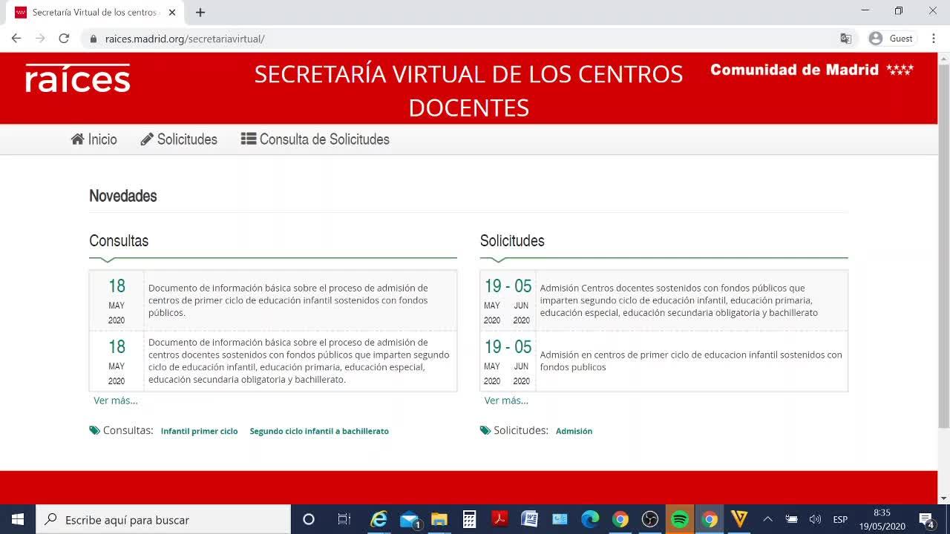Open the Admisión primer ciclo infantil solicitud
The height and width of the screenshot is (534, 950).
click(690, 360)
